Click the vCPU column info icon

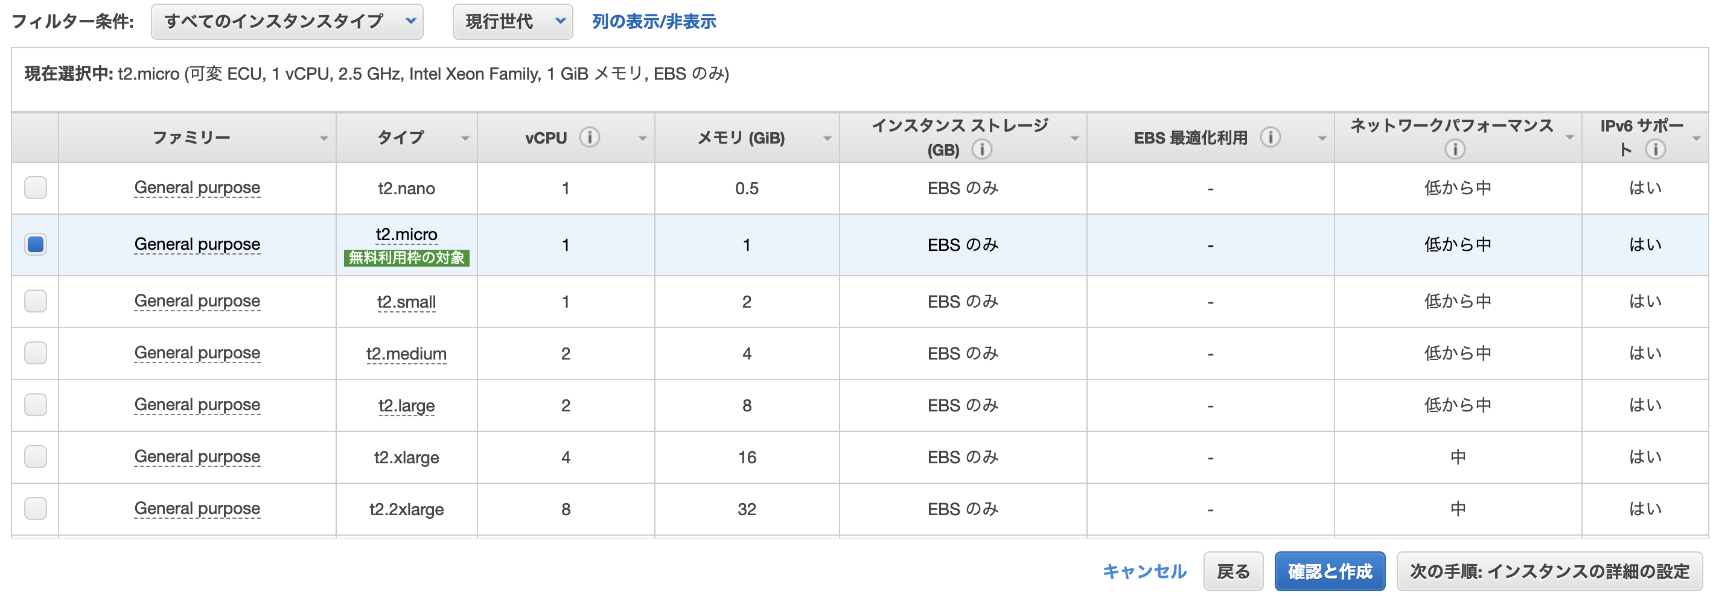[x=589, y=138]
